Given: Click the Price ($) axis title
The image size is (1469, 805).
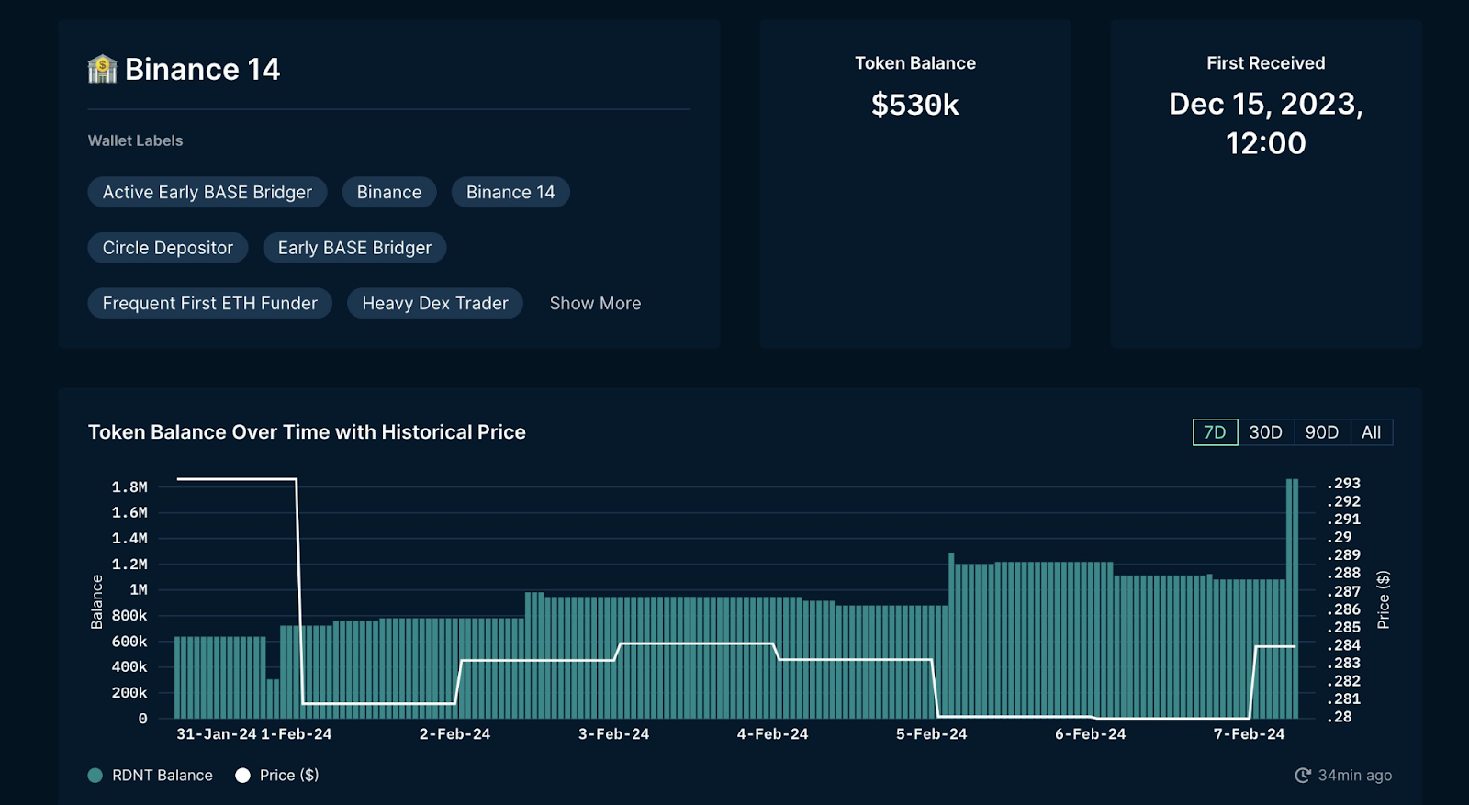Looking at the screenshot, I should click(1384, 600).
